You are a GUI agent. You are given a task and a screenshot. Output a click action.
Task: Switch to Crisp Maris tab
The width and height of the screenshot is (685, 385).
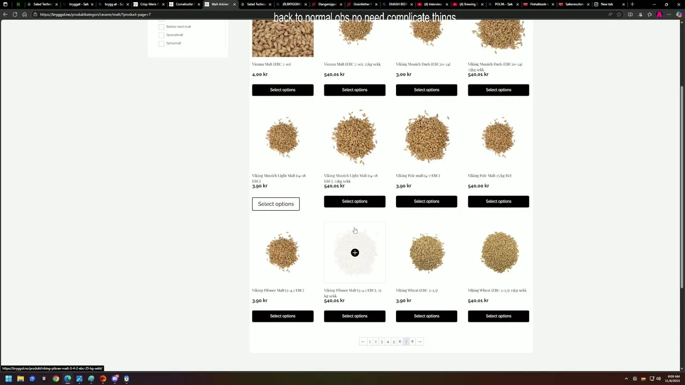(x=149, y=4)
